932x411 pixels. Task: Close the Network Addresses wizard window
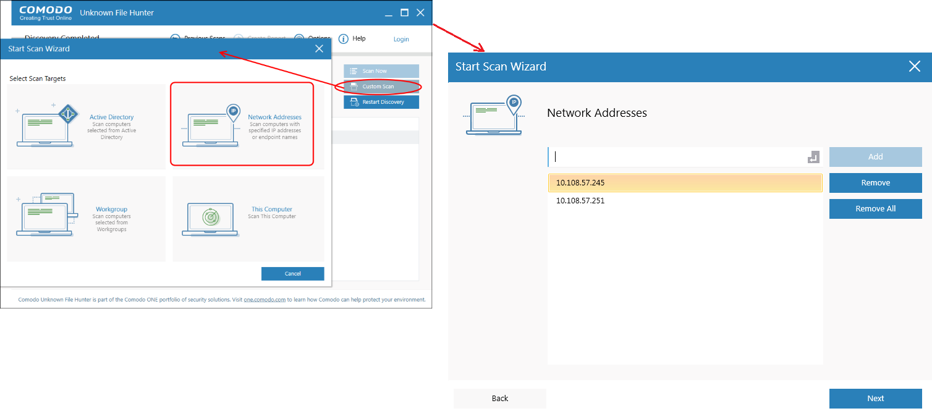click(915, 66)
